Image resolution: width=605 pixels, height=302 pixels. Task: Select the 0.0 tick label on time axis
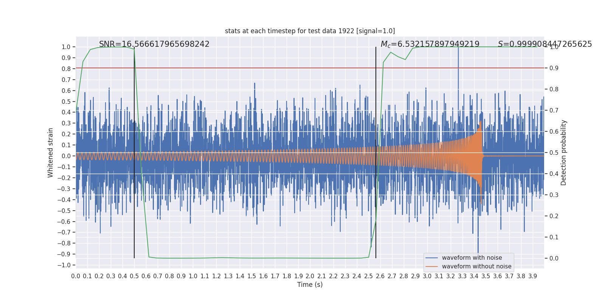pos(76,276)
